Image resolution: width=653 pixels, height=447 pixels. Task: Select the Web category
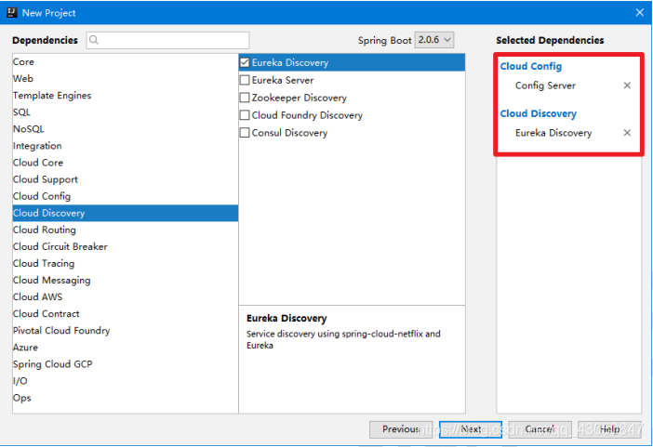tap(126, 78)
